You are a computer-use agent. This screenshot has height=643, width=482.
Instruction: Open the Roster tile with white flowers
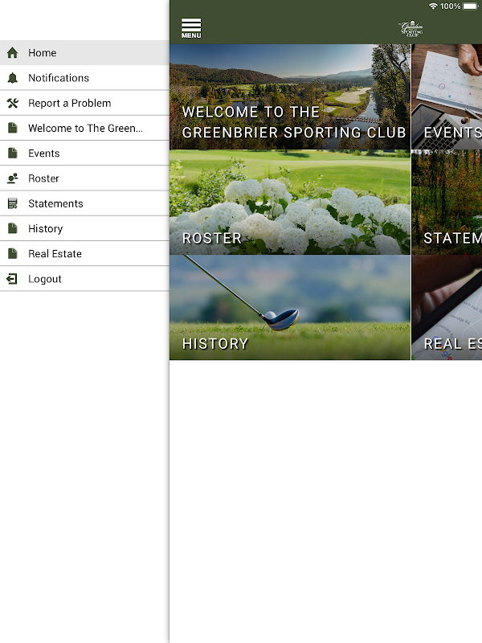(290, 203)
